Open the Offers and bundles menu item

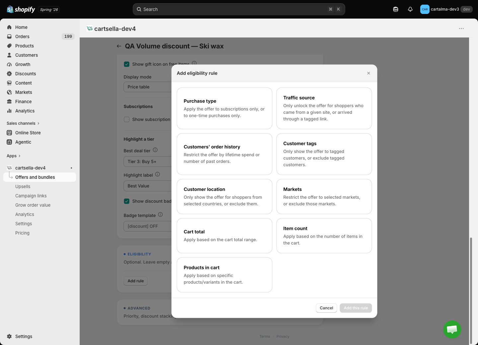pos(40,177)
